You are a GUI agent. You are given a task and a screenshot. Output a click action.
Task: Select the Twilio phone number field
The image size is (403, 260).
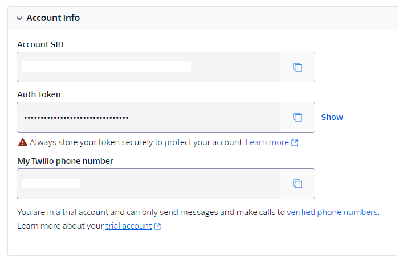pos(148,184)
